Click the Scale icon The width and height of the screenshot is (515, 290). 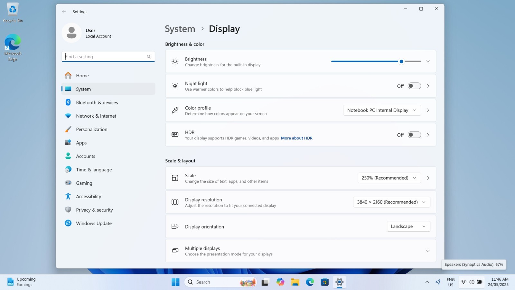(x=175, y=178)
